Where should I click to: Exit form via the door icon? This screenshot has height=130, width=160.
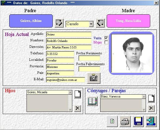pos(151,121)
